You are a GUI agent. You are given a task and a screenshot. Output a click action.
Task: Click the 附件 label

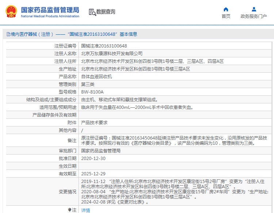coord(72,123)
